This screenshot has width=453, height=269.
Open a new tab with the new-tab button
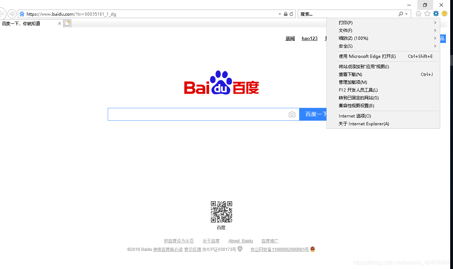pos(67,23)
